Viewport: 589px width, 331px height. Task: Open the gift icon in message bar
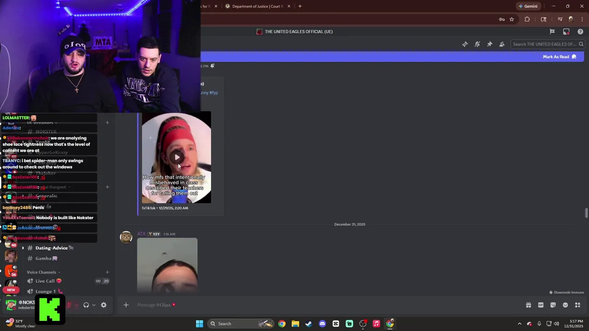pyautogui.click(x=528, y=305)
